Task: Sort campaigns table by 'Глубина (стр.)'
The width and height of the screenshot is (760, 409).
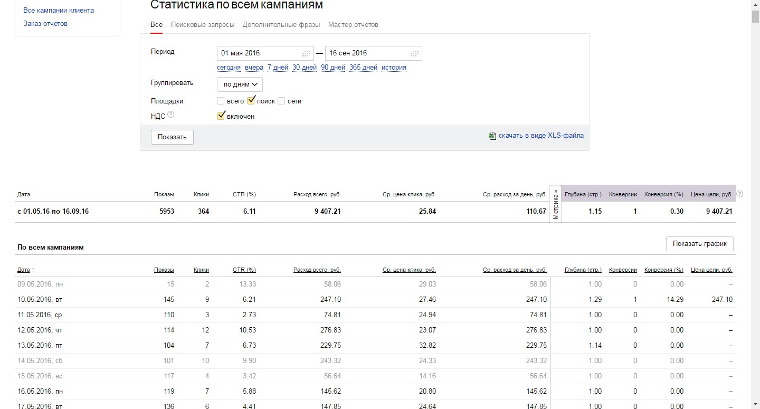Action: [x=583, y=270]
